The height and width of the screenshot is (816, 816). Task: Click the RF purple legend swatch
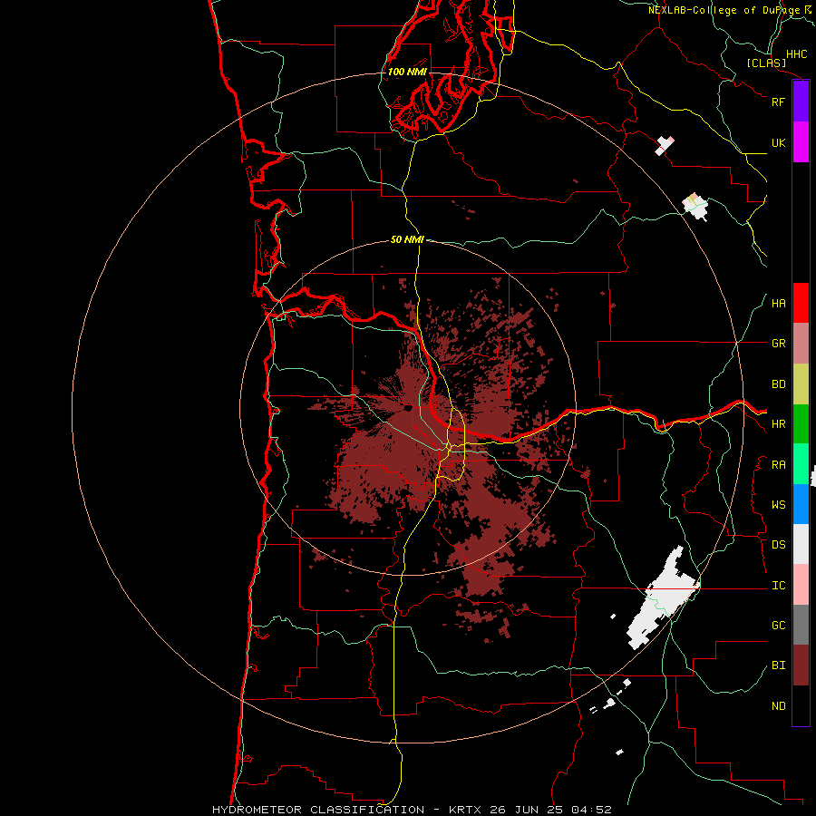click(x=801, y=102)
